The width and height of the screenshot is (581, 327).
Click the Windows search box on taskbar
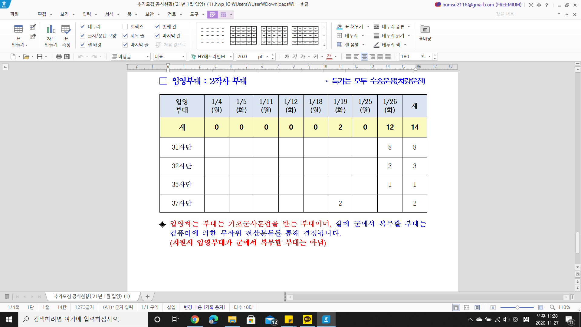(83, 319)
